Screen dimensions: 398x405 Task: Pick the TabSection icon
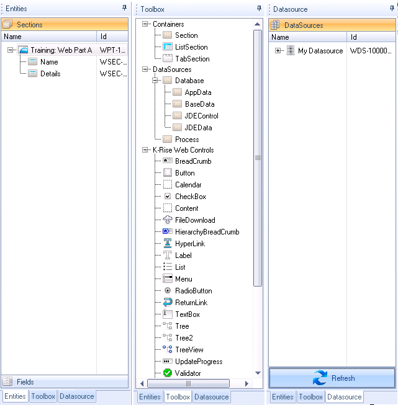tap(167, 58)
